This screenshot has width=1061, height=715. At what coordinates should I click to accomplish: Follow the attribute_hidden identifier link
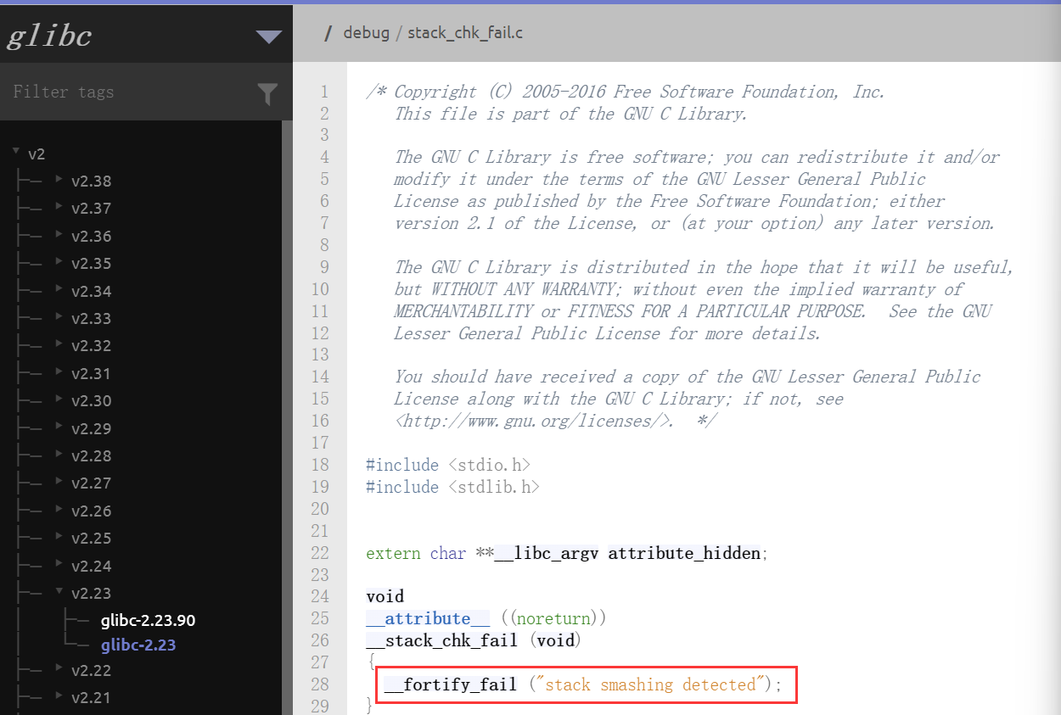(x=684, y=553)
